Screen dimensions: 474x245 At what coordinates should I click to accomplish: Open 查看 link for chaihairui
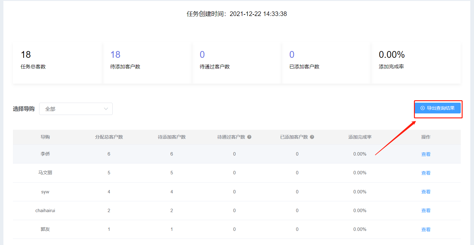pos(426,211)
